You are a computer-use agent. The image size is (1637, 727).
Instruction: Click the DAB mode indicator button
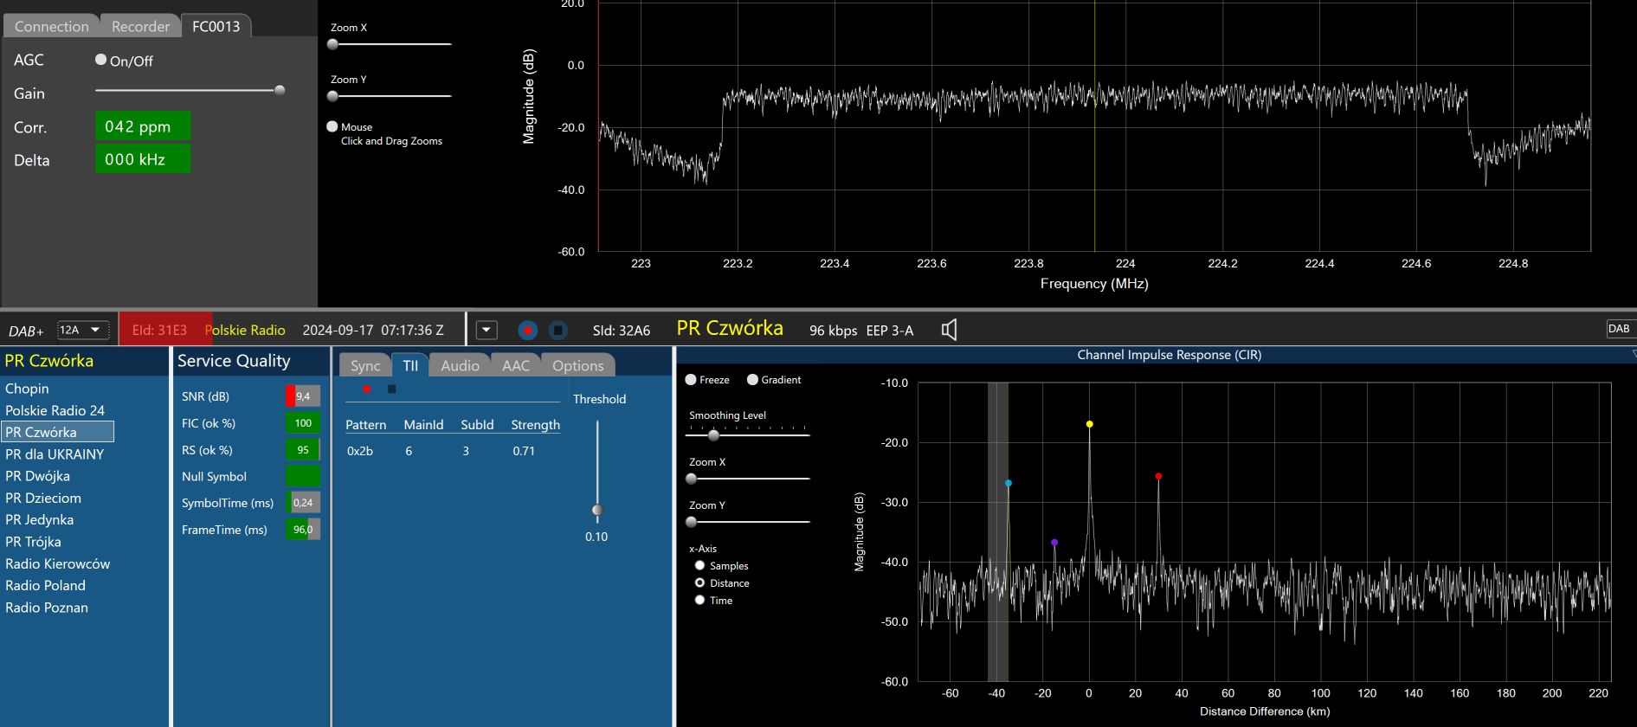pyautogui.click(x=1618, y=329)
